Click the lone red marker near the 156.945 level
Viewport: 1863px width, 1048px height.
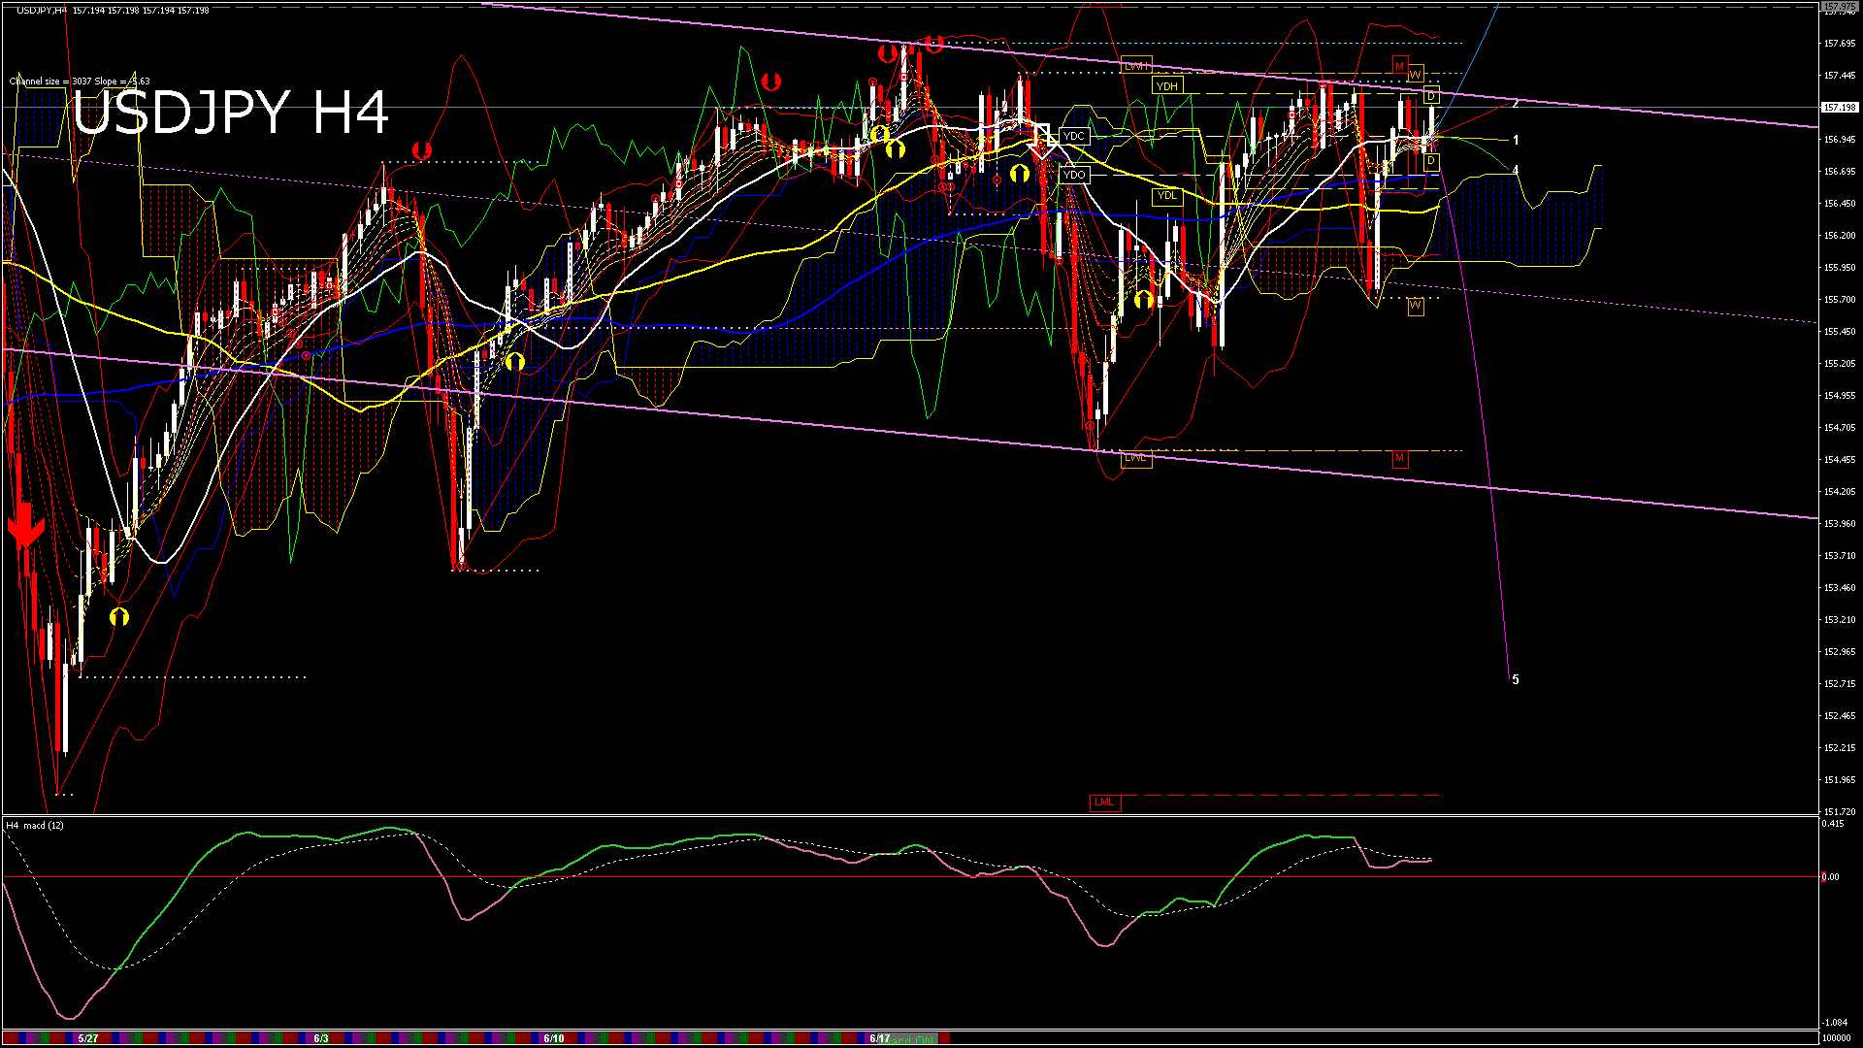(x=421, y=150)
